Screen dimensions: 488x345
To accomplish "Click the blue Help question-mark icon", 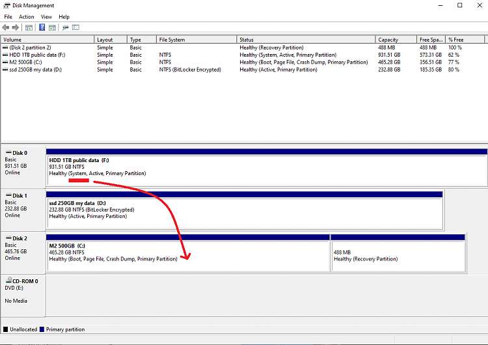I will click(x=42, y=27).
